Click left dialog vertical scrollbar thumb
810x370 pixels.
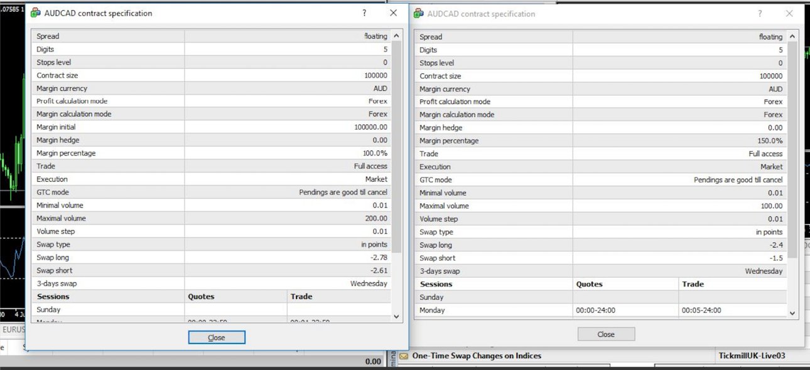tap(396, 148)
